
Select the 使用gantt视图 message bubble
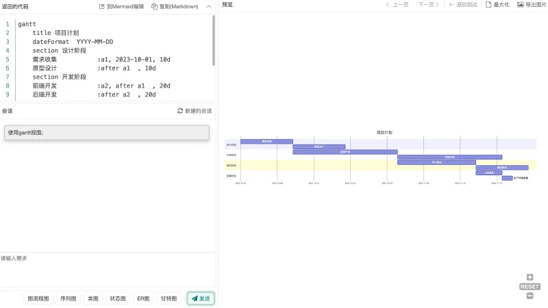coord(107,133)
